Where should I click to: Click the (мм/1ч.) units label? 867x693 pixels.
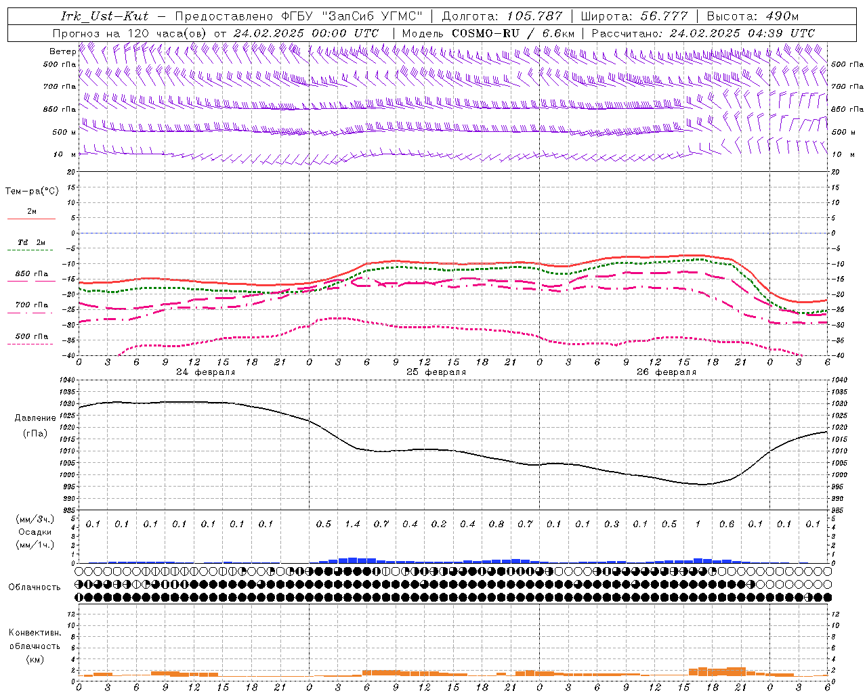[x=34, y=545]
